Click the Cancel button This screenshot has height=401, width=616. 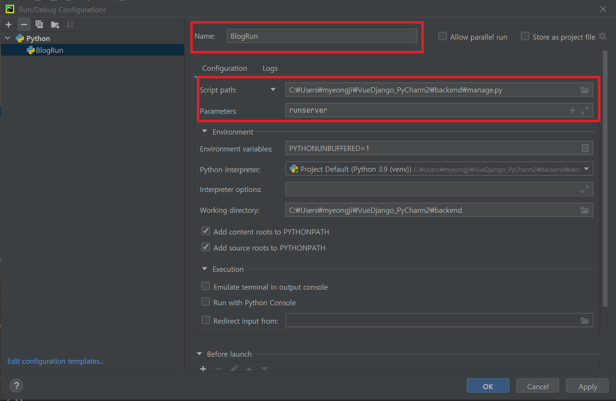(x=538, y=386)
